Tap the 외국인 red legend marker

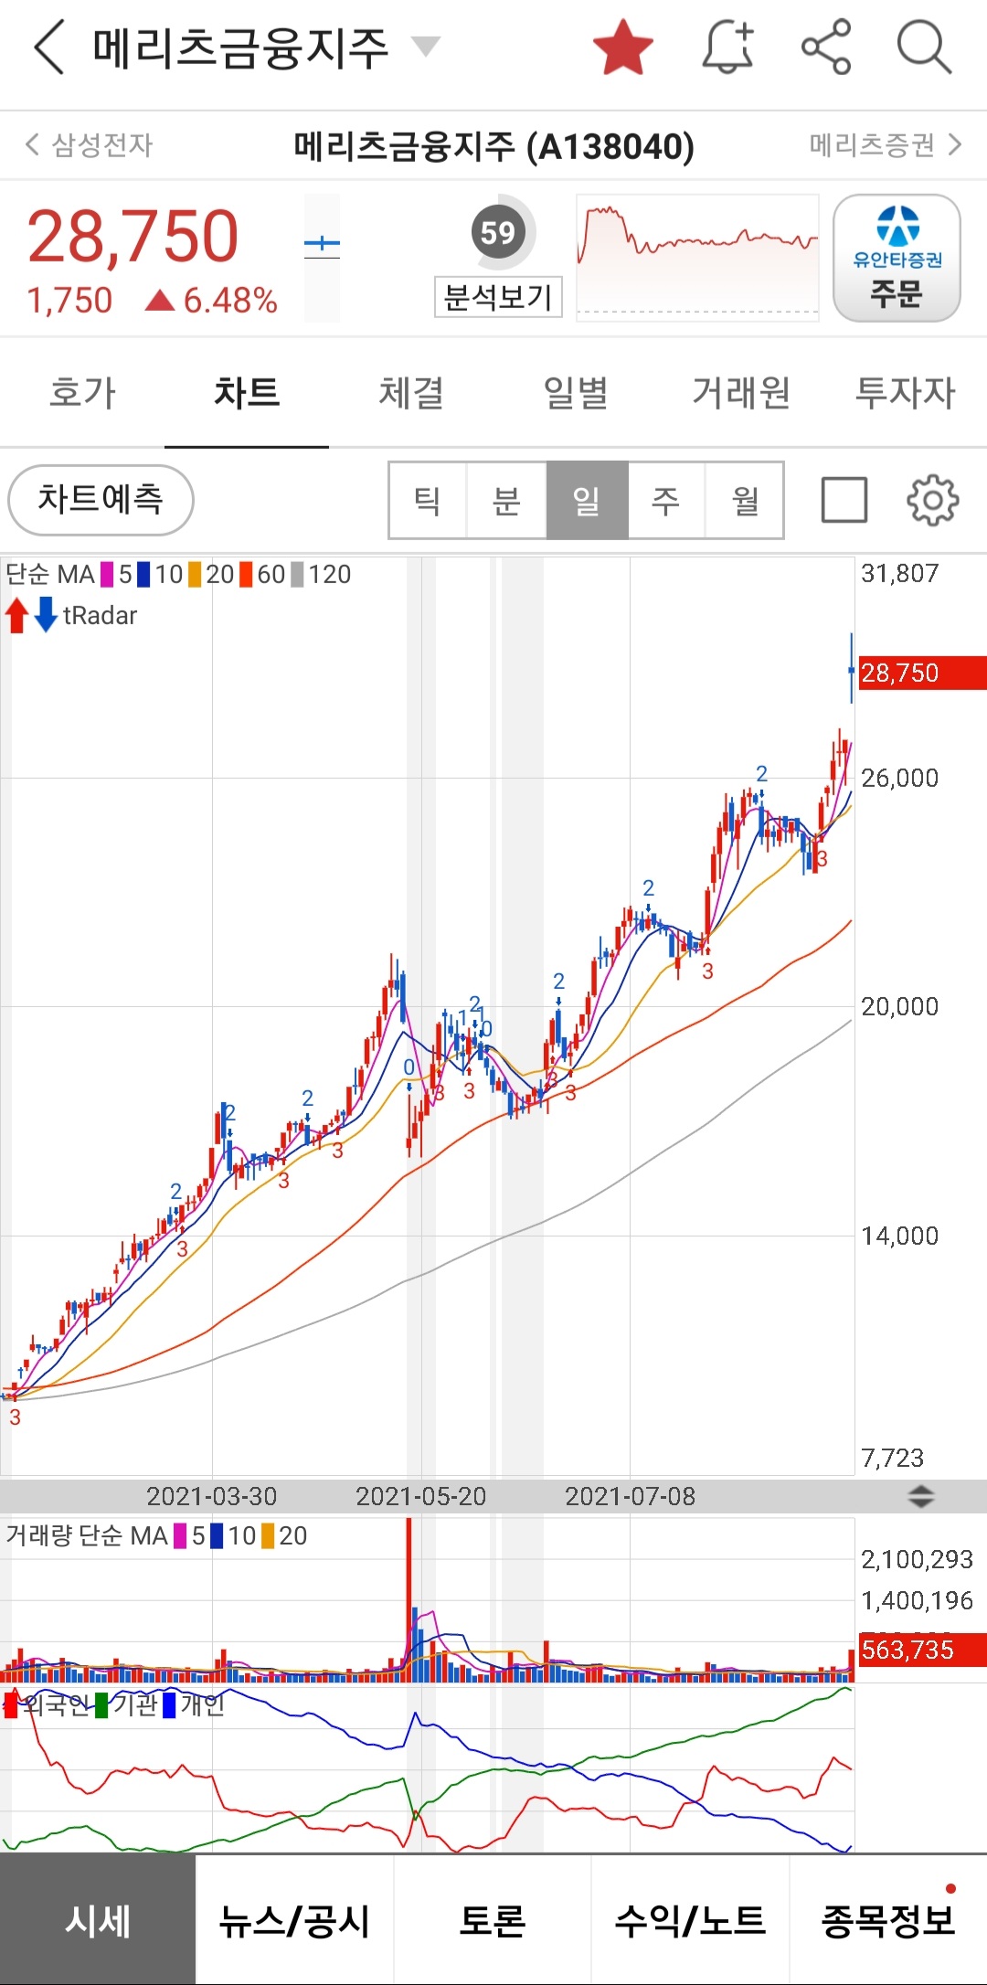click(11, 1704)
